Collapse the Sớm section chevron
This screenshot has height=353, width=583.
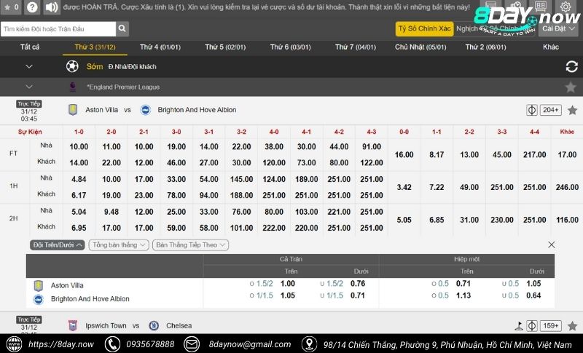tap(29, 66)
